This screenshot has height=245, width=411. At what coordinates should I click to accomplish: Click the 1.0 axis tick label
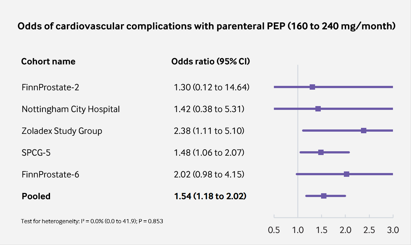(298, 230)
